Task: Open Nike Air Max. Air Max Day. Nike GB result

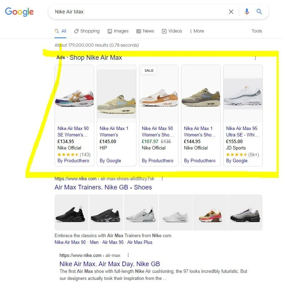Action: click(110, 264)
